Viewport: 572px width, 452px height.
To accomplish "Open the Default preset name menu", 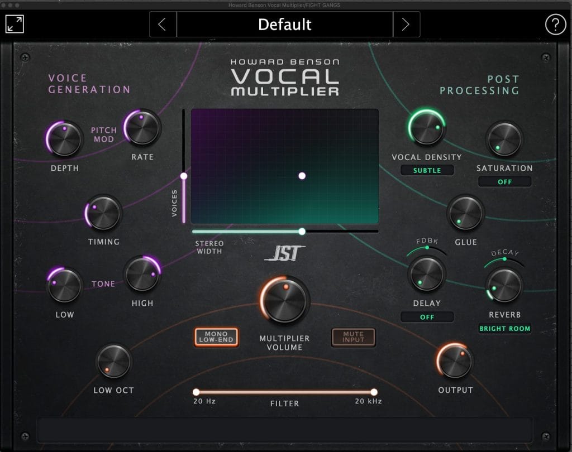I will (x=285, y=25).
